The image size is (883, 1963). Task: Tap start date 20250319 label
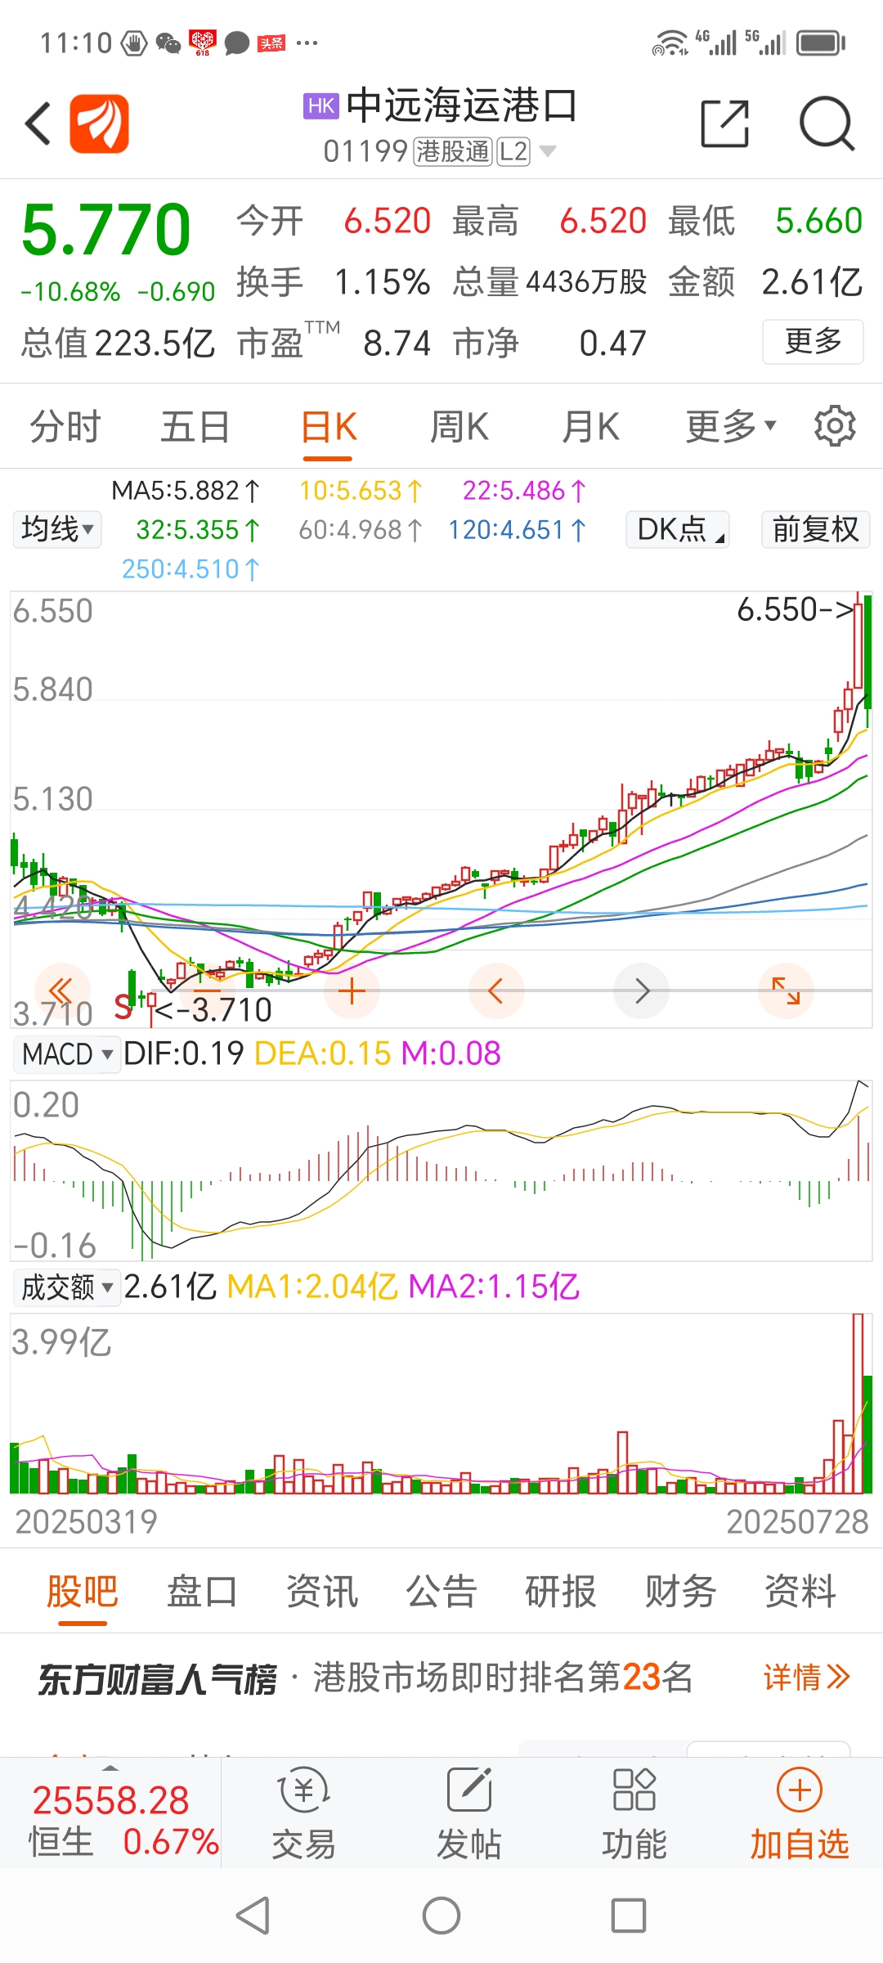(87, 1522)
